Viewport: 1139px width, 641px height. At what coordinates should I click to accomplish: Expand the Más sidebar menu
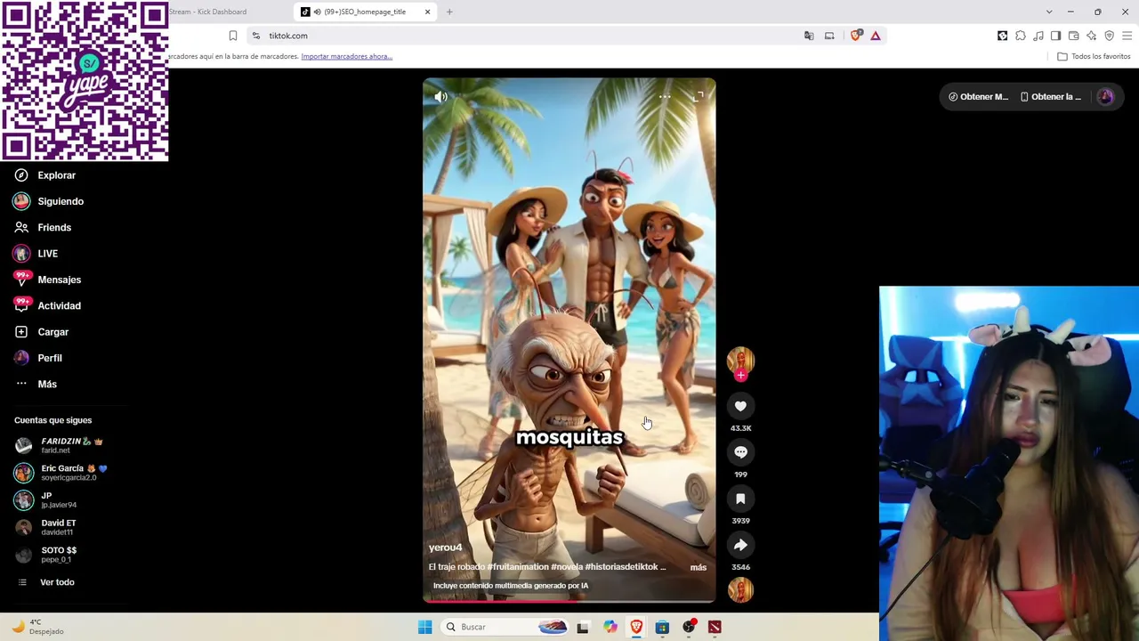click(x=36, y=384)
